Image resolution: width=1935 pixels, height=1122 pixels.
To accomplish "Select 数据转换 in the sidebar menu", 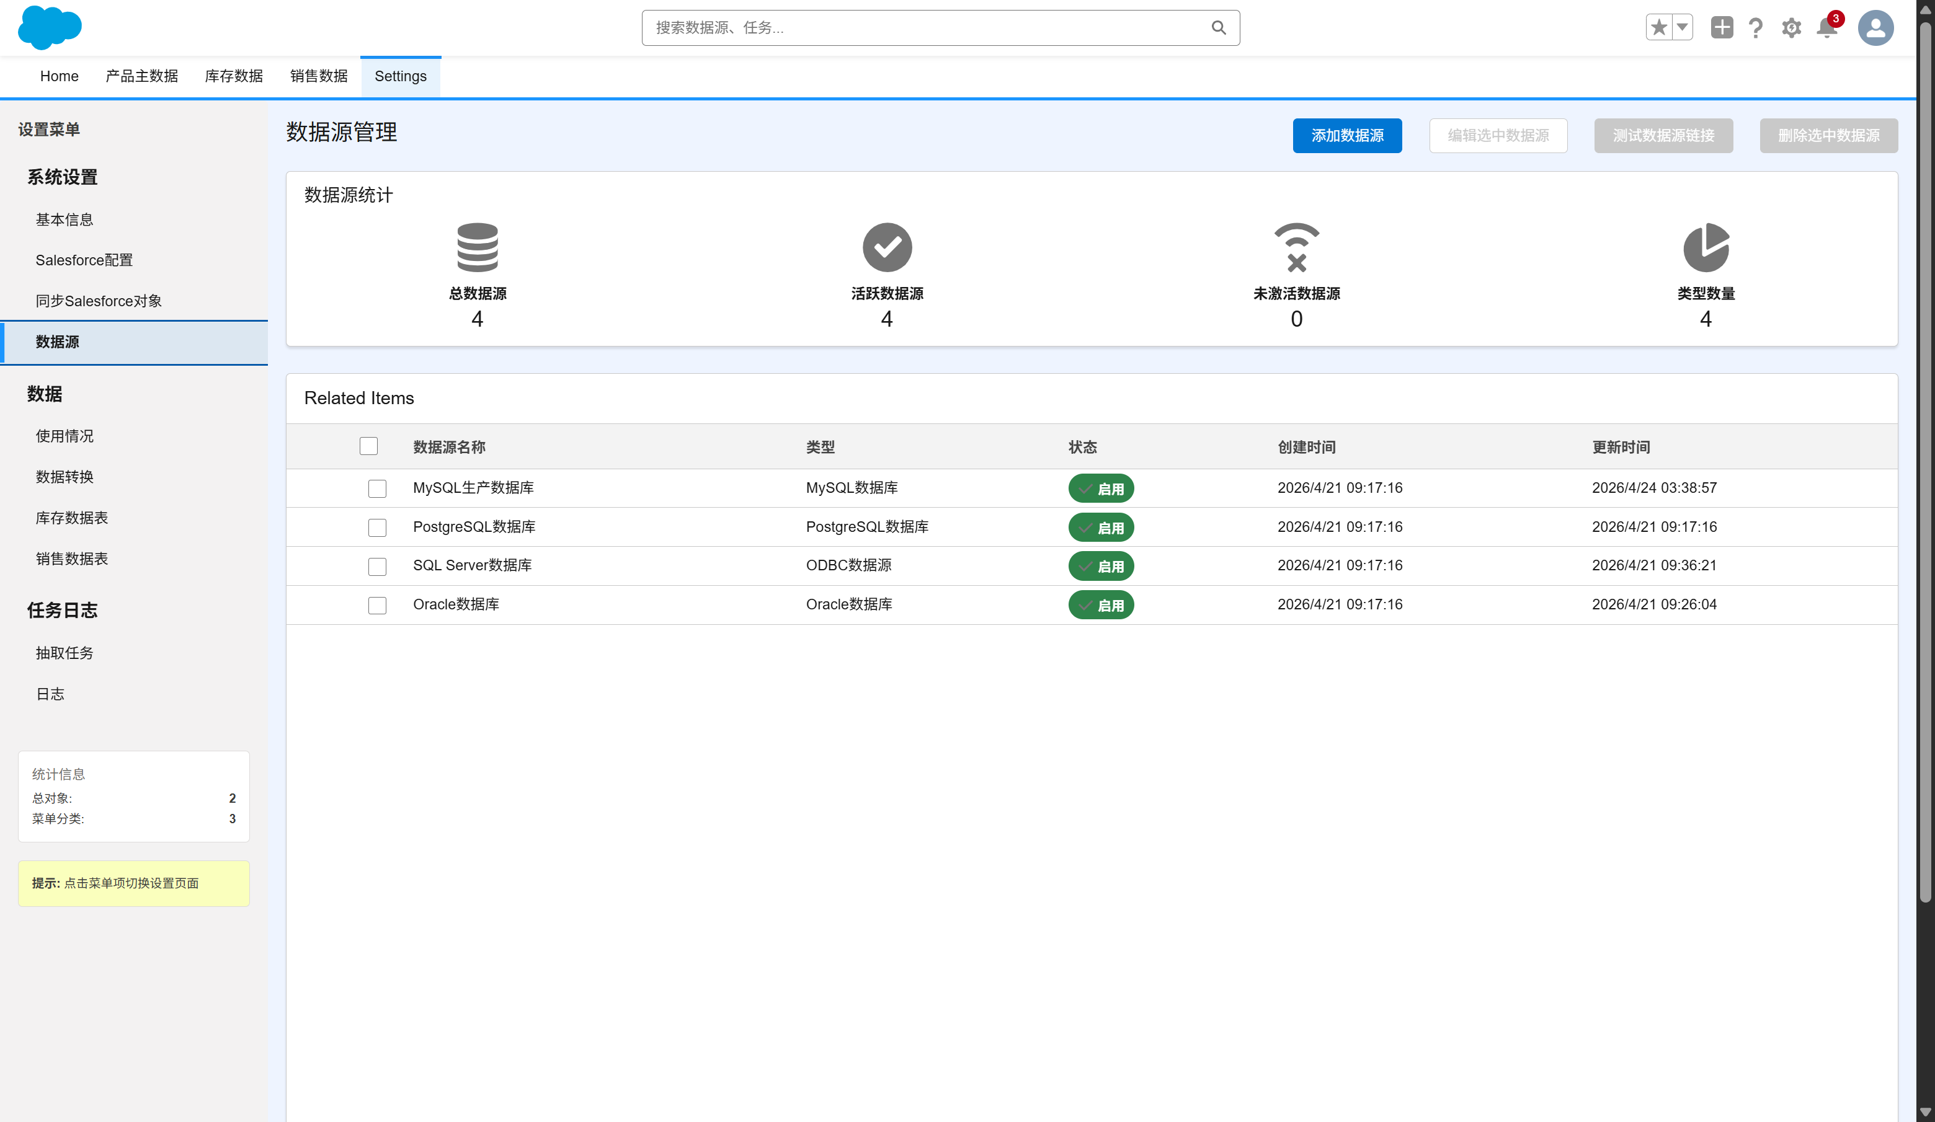I will (64, 477).
